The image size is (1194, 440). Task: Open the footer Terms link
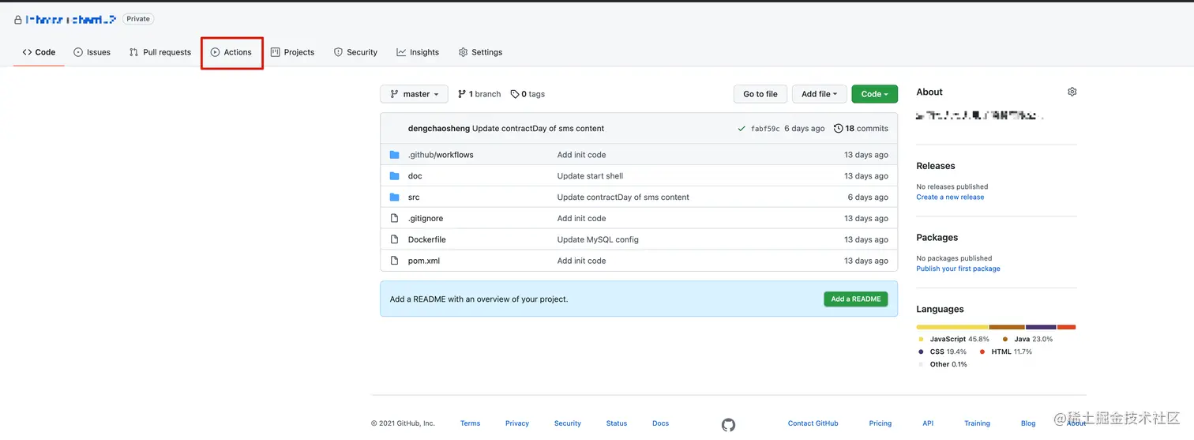[x=471, y=423]
